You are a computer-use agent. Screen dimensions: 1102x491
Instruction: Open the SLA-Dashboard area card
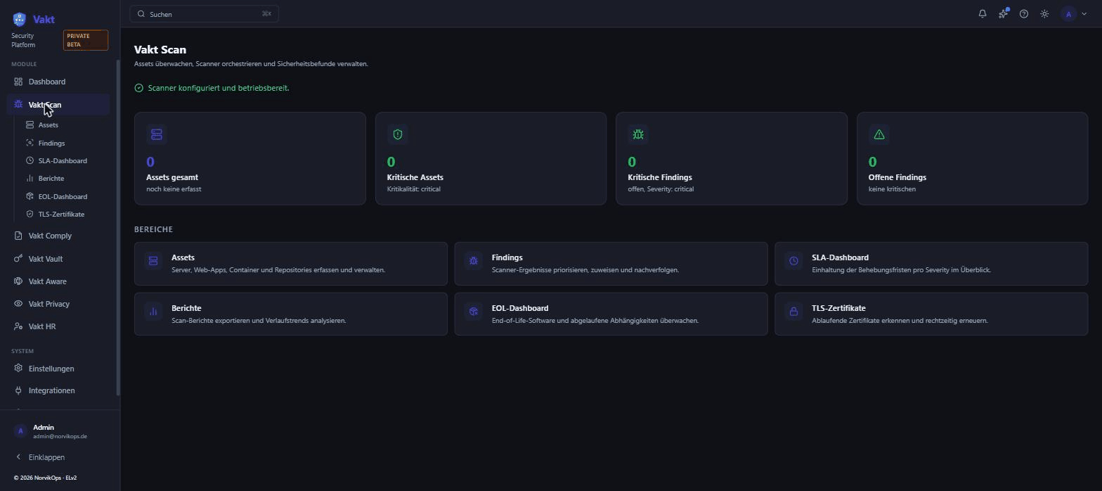tap(931, 264)
